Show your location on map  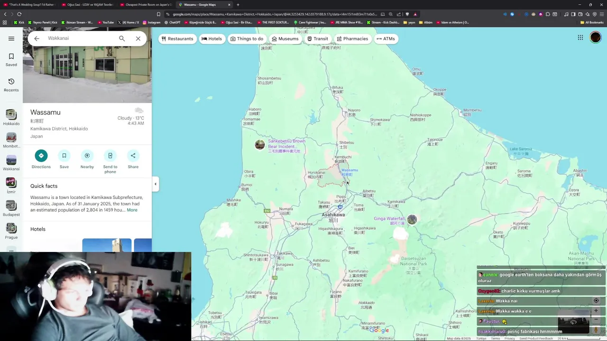(596, 301)
